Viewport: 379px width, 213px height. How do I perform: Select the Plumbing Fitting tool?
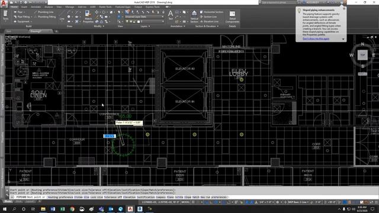point(45,17)
